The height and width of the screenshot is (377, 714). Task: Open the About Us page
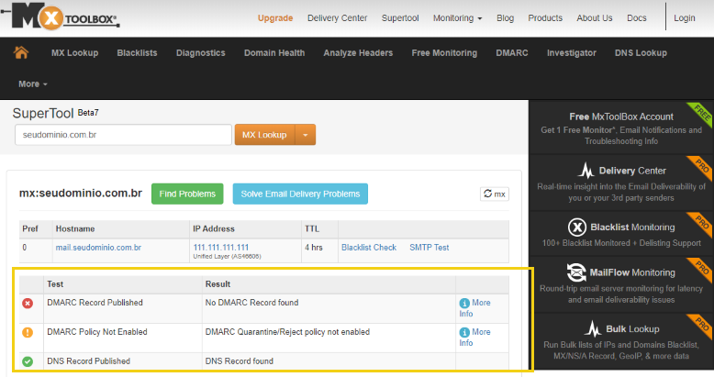(x=595, y=18)
